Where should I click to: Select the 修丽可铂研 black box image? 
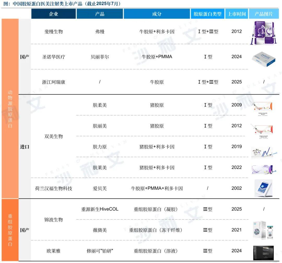click(x=263, y=252)
